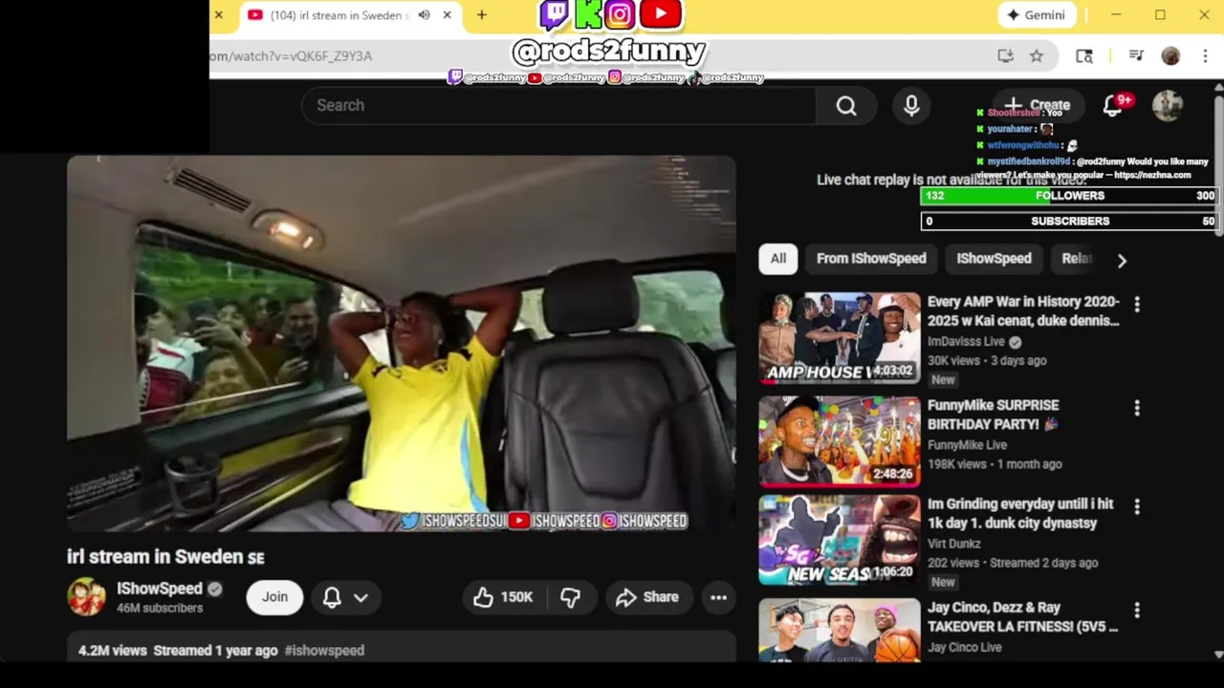Screen dimensions: 1224x688
Task: Open more actions three-dot menu under video
Action: (719, 597)
